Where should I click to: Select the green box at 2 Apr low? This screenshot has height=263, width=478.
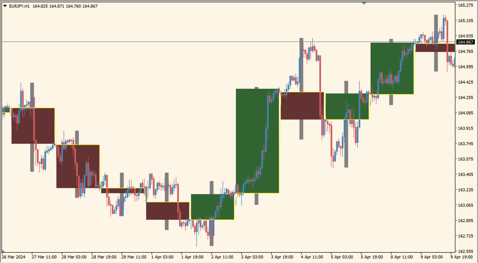tap(212, 207)
